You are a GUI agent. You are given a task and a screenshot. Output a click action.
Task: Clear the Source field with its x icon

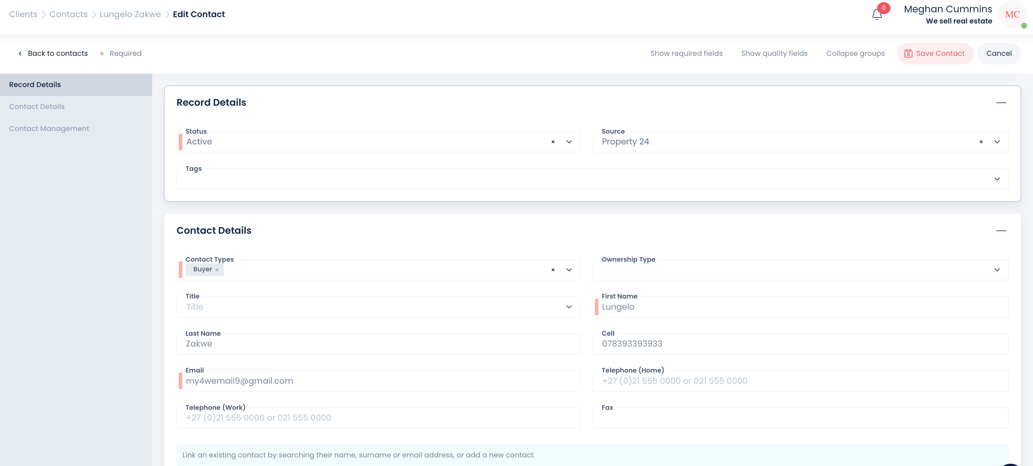981,142
